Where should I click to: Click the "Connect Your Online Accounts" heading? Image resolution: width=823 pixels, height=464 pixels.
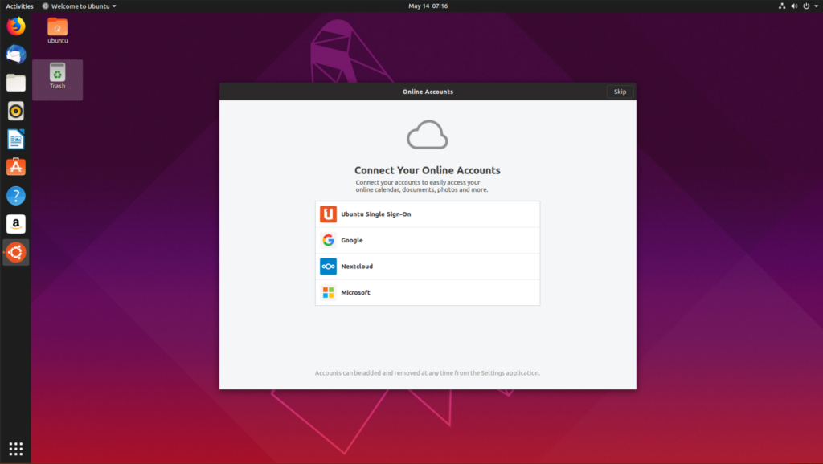(428, 170)
